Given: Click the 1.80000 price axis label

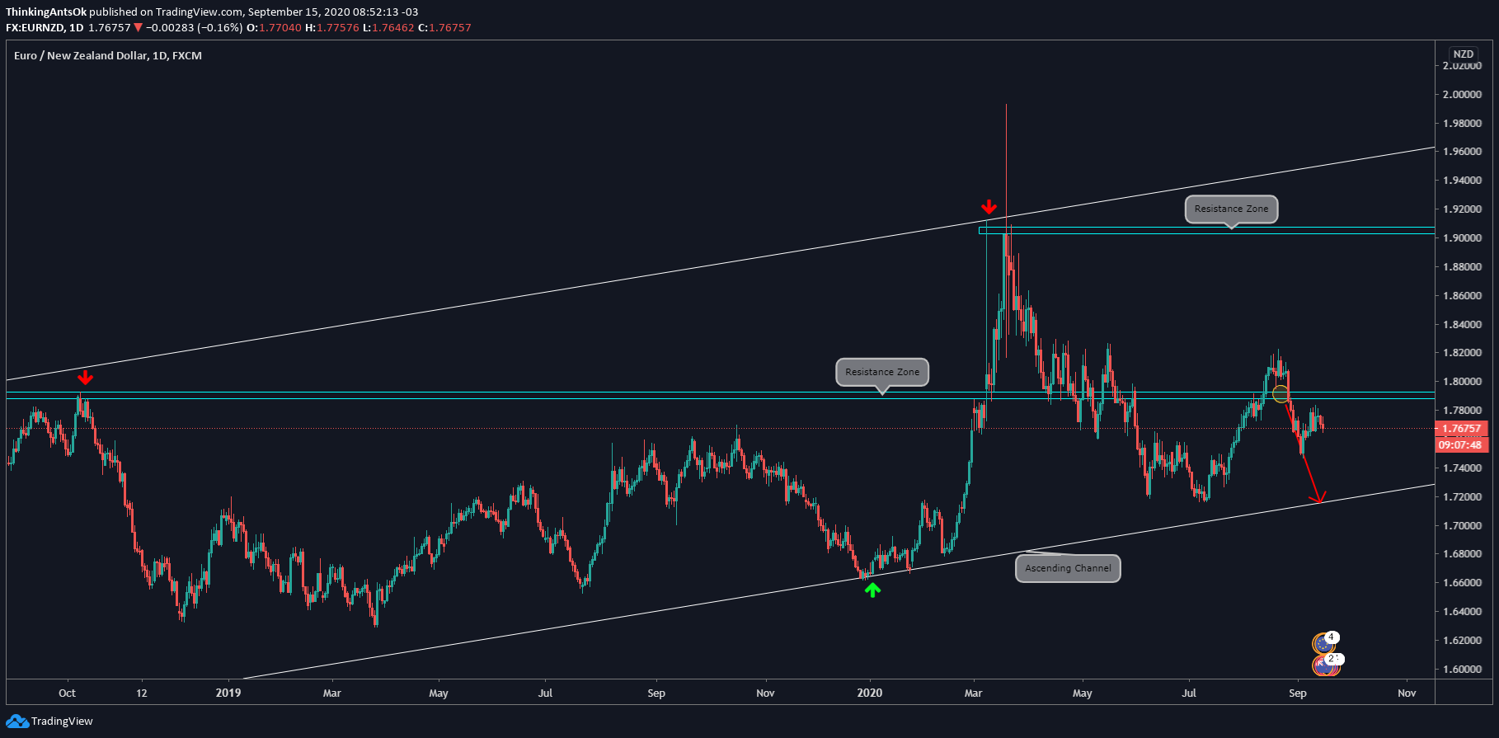Looking at the screenshot, I should [1462, 382].
